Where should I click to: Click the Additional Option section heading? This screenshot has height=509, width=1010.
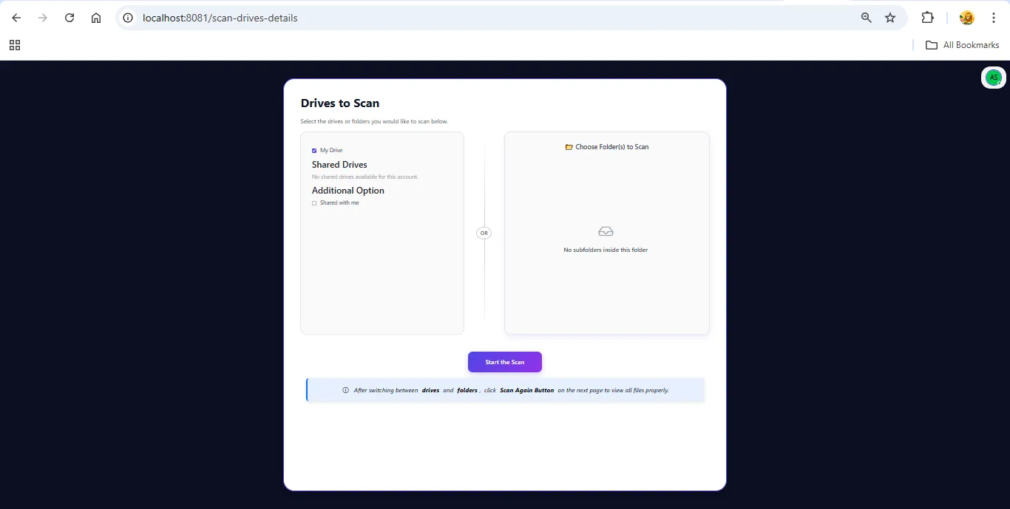point(348,190)
